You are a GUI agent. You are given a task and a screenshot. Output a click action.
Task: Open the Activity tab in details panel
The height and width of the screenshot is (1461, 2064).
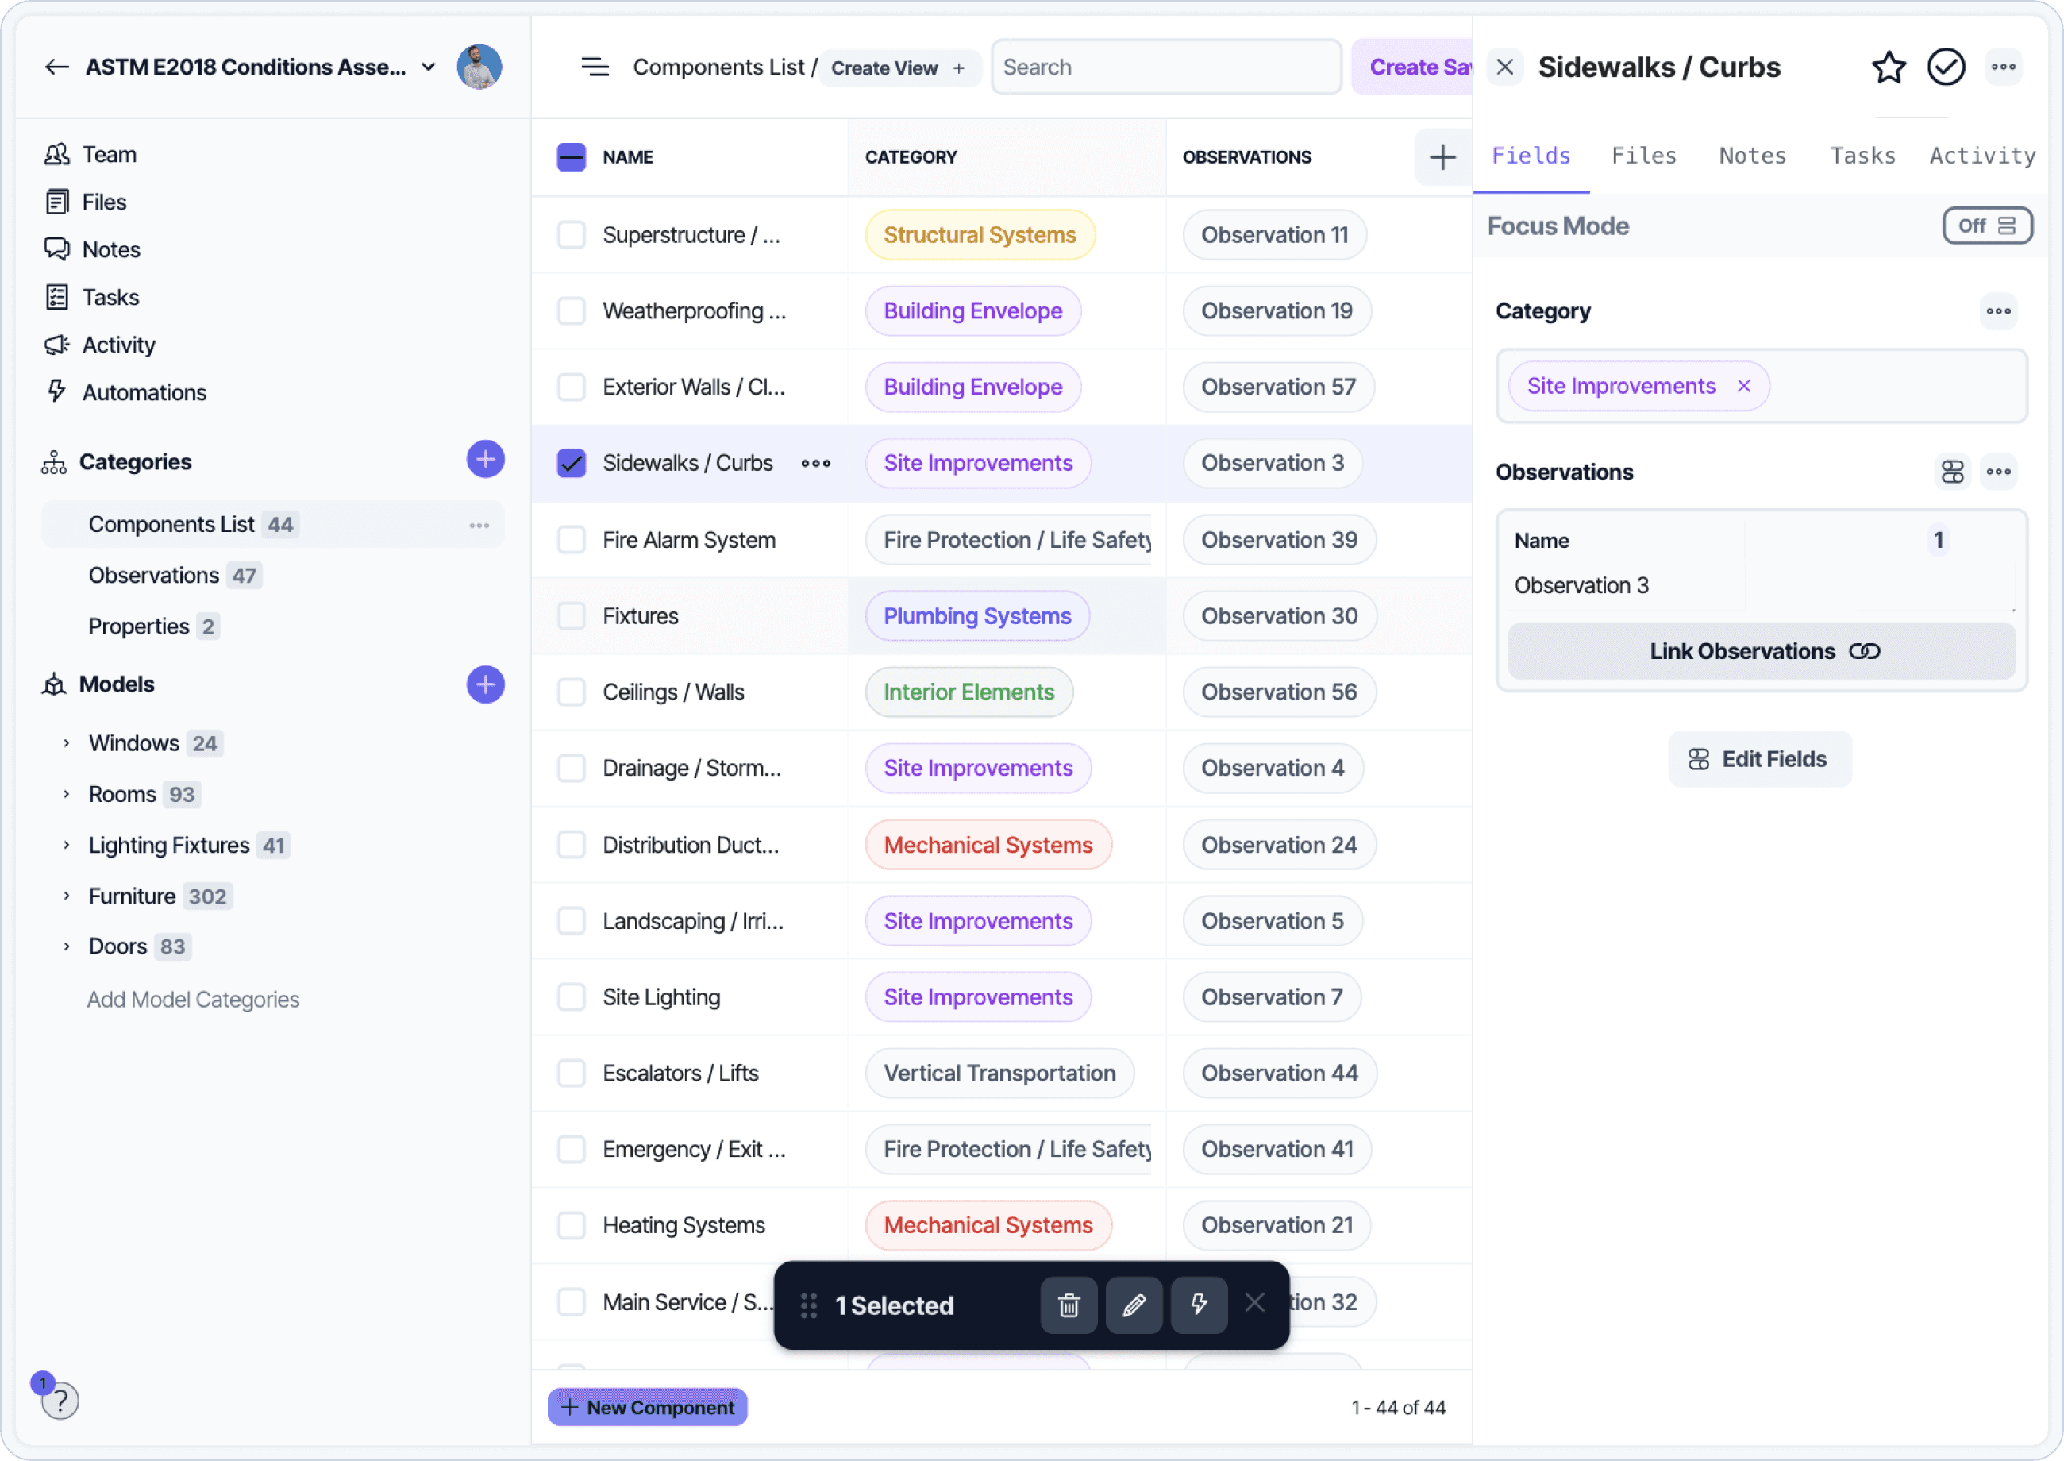1981,156
